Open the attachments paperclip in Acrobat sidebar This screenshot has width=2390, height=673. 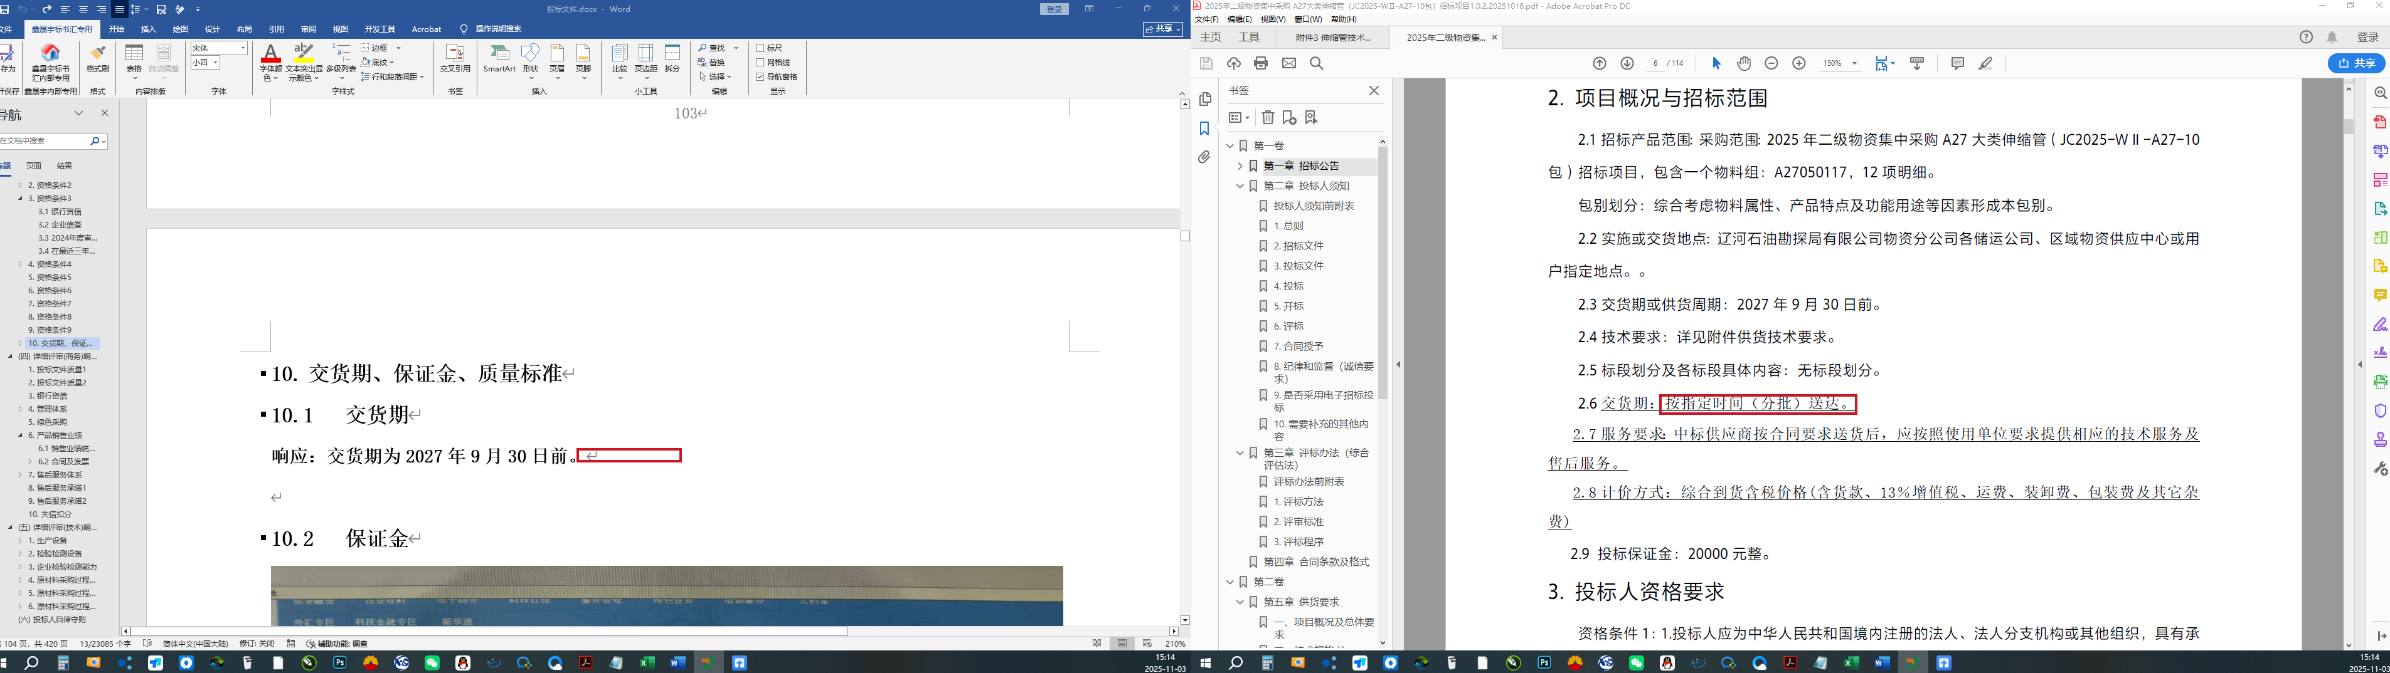(x=1204, y=157)
